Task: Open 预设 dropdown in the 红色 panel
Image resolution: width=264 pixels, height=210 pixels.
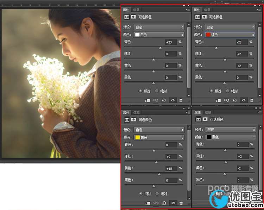Action: pyautogui.click(x=230, y=27)
